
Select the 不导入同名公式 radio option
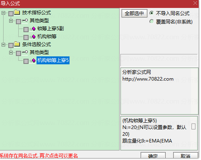pos(152,13)
